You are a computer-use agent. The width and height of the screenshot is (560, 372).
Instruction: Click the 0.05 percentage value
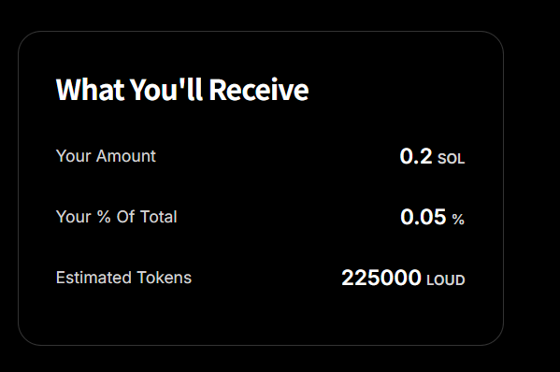(x=424, y=217)
